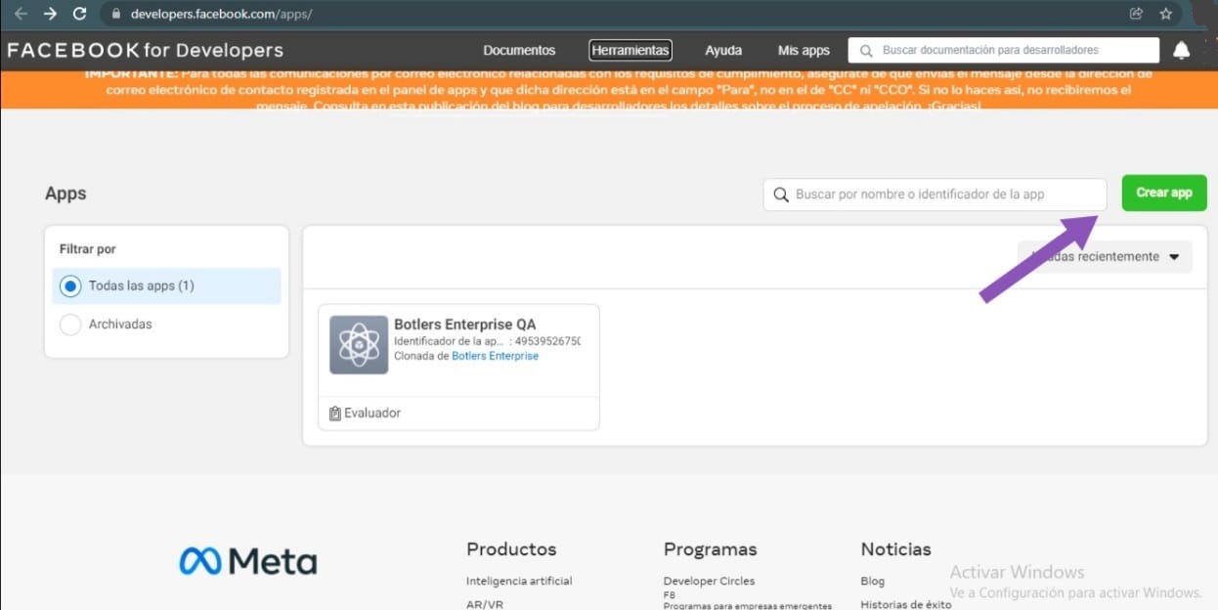
Task: Open the AR/VR footer link
Action: coord(483,604)
